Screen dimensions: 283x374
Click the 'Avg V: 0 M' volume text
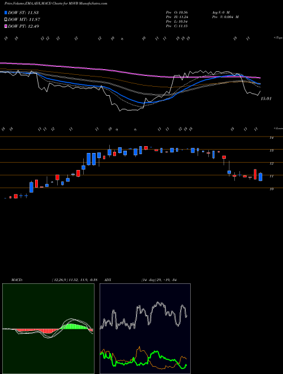pos(220,12)
